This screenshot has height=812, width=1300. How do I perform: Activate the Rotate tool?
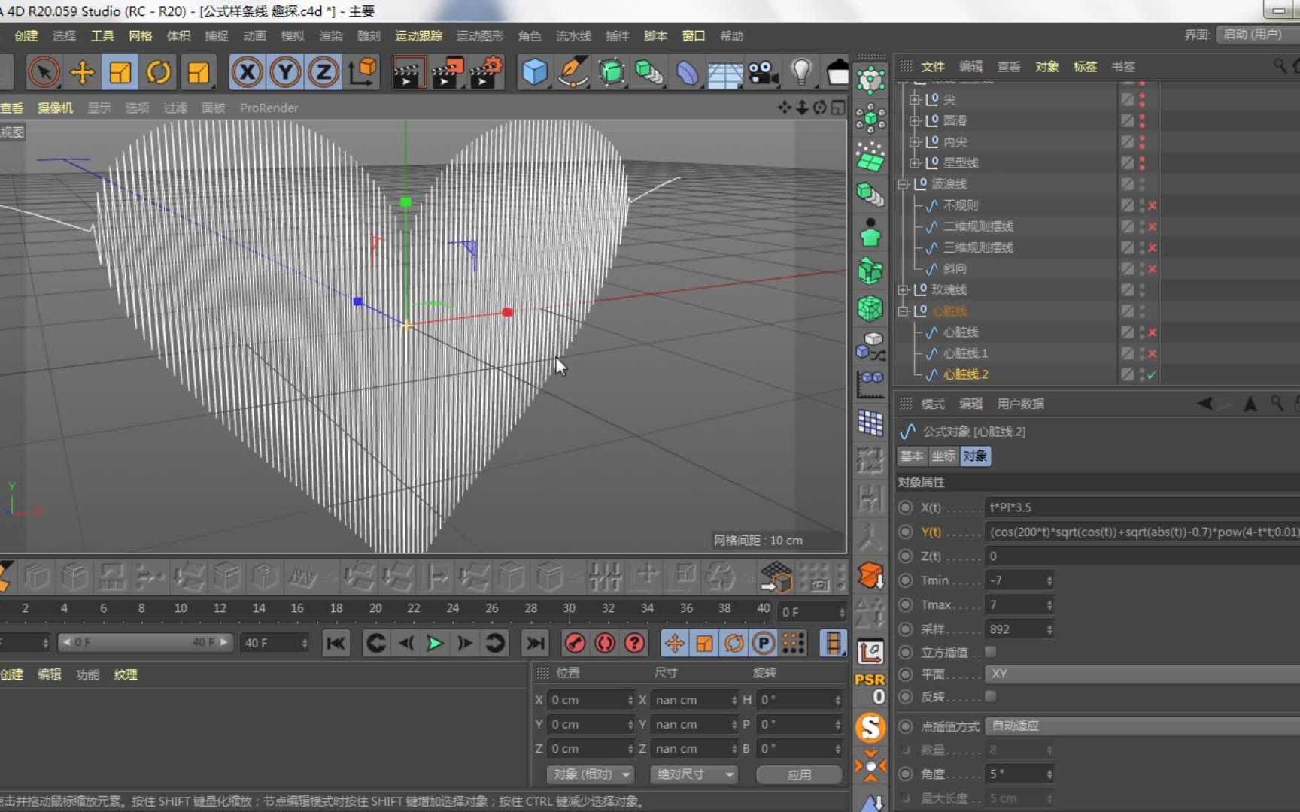tap(159, 73)
